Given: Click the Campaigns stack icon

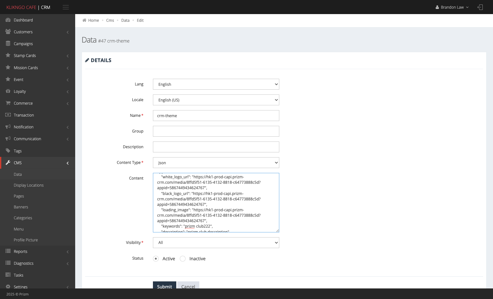Looking at the screenshot, I should coord(8,44).
